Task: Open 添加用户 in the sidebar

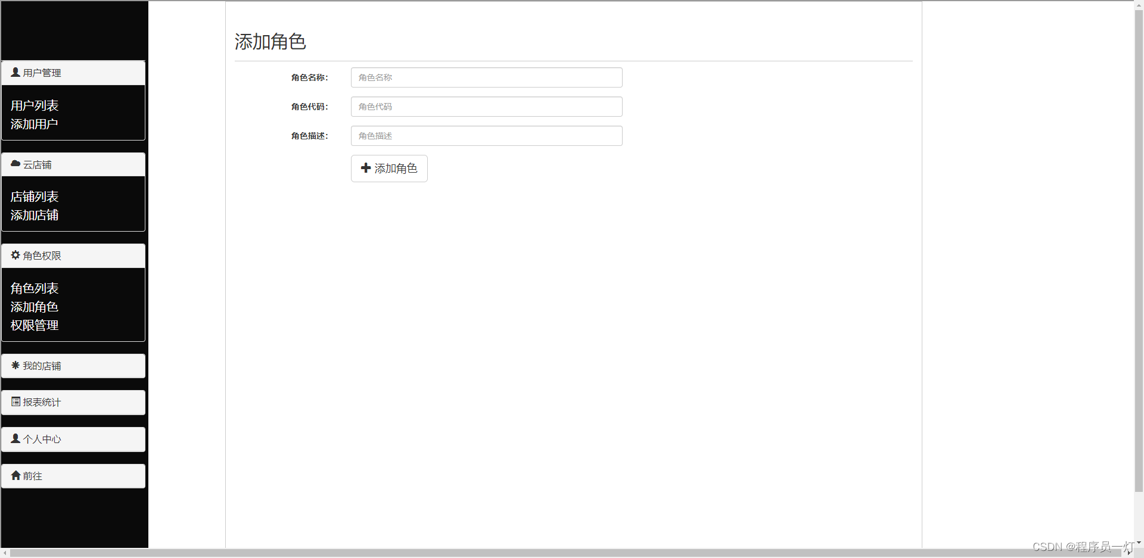Action: (35, 124)
